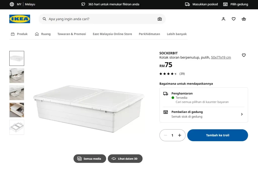Click the Lihat dalam 3D button
The width and height of the screenshot is (258, 169).
click(x=125, y=159)
